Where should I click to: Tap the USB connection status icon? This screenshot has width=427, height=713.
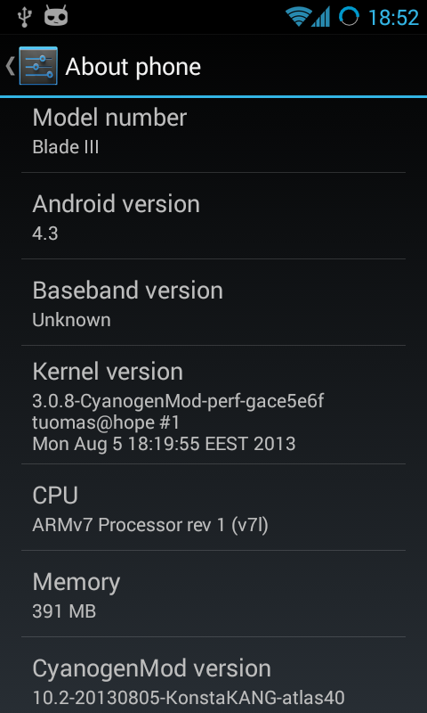pyautogui.click(x=23, y=17)
